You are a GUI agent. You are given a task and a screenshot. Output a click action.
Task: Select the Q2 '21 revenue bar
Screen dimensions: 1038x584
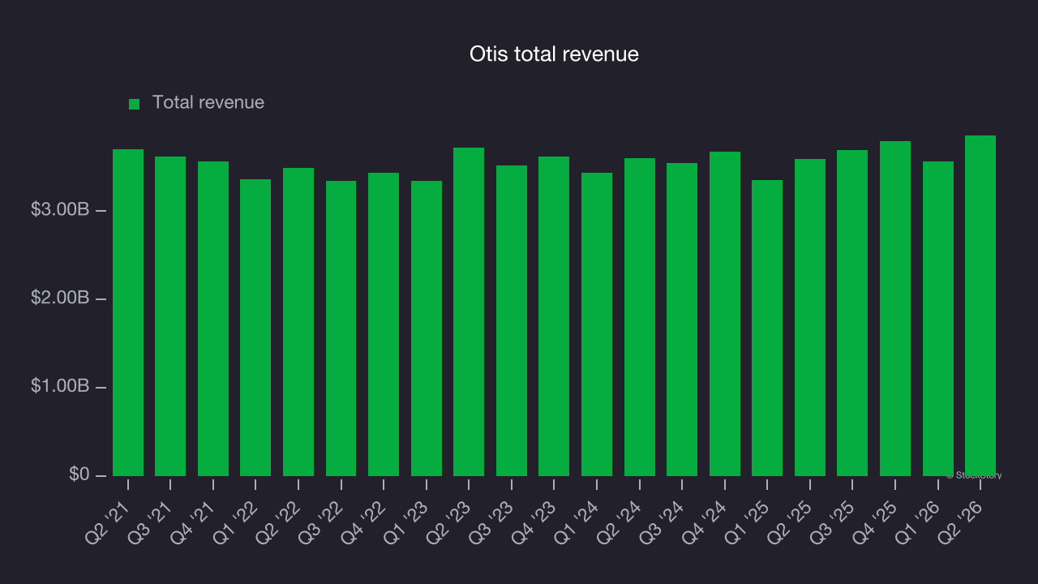pos(128,312)
